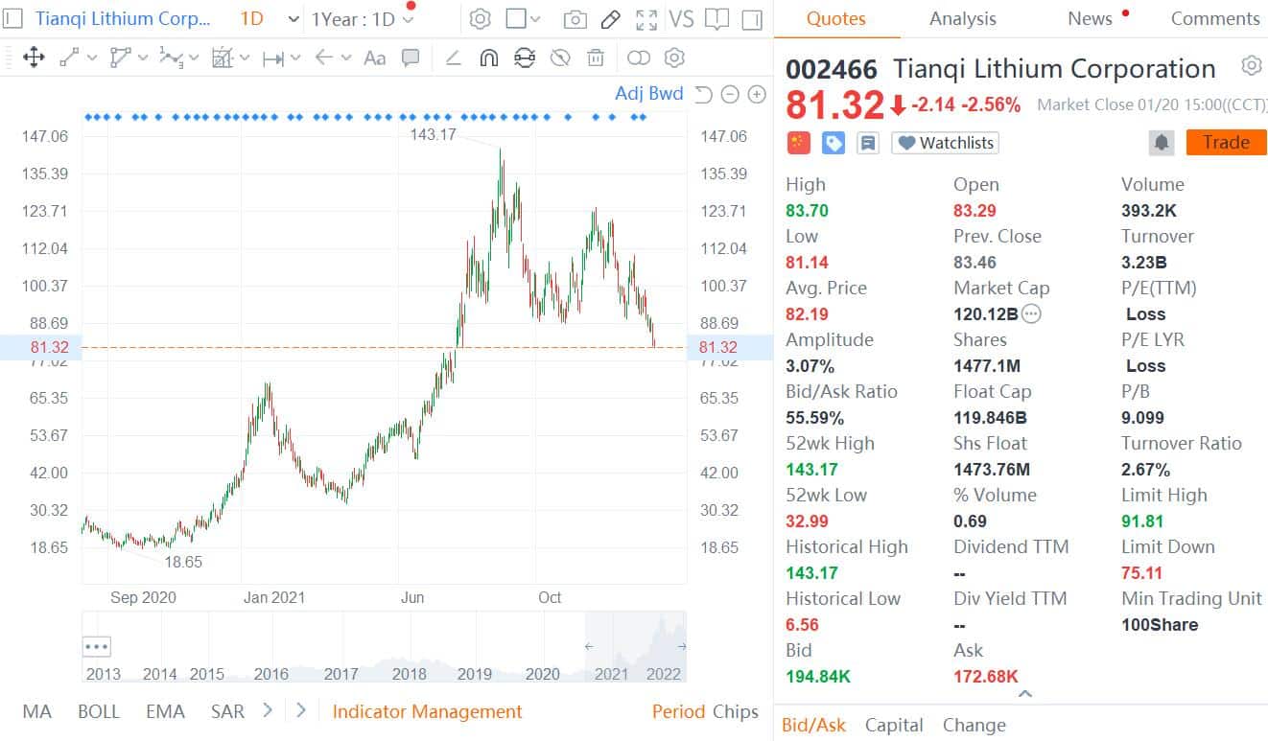Switch to the Analysis tab
Image resolution: width=1268 pixels, height=741 pixels.
point(962,18)
